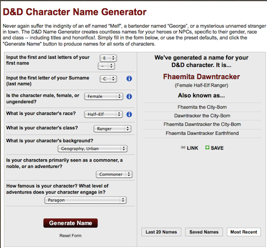
Task: Switch to the Saved Names tab
Action: pyautogui.click(x=204, y=232)
